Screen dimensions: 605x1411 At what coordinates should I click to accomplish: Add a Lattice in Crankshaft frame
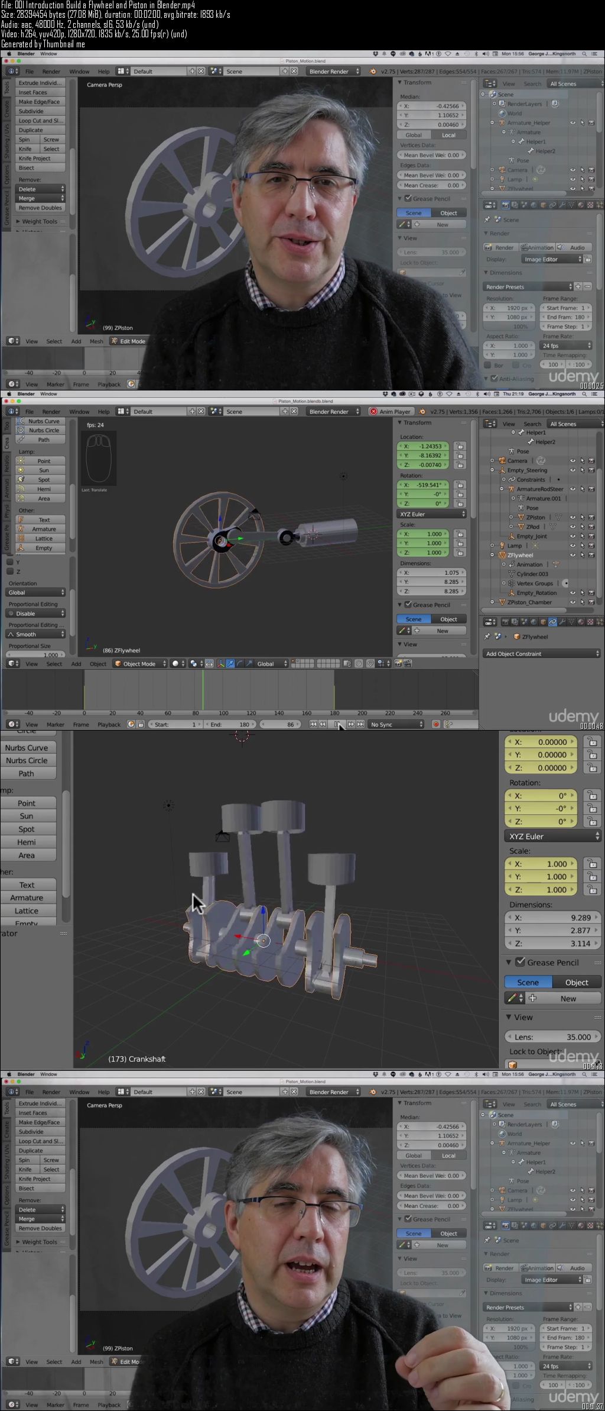pos(27,910)
